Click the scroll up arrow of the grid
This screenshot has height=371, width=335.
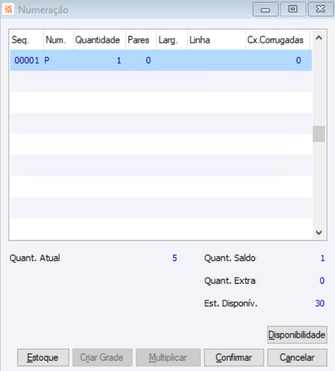click(x=319, y=38)
